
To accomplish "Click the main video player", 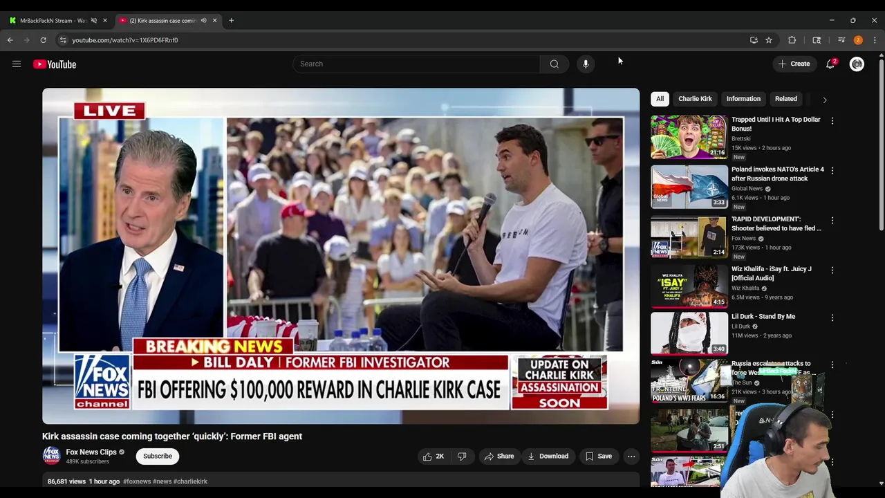I will click(x=341, y=256).
